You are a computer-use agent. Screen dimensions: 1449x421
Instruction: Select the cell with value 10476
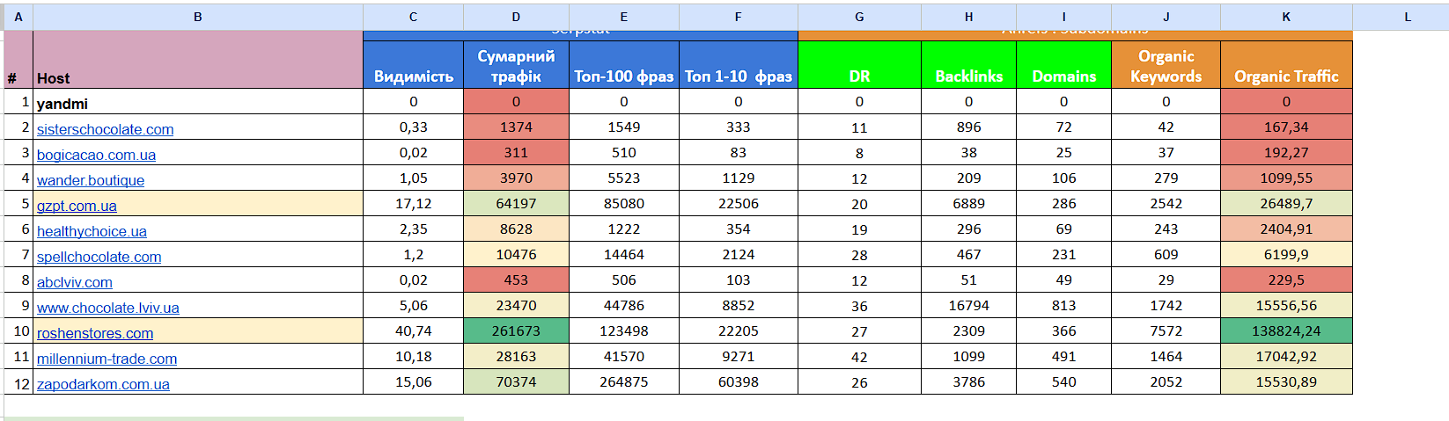[516, 255]
